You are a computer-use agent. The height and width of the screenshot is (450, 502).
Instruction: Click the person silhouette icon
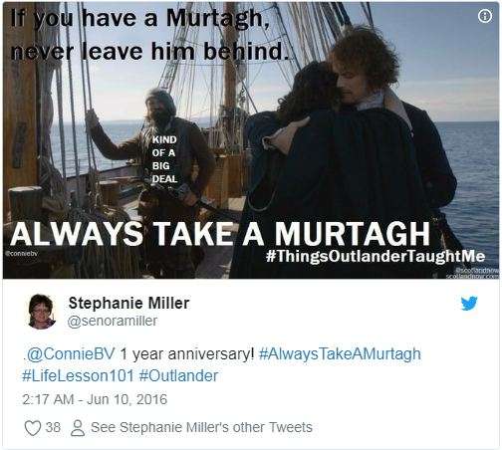point(78,428)
